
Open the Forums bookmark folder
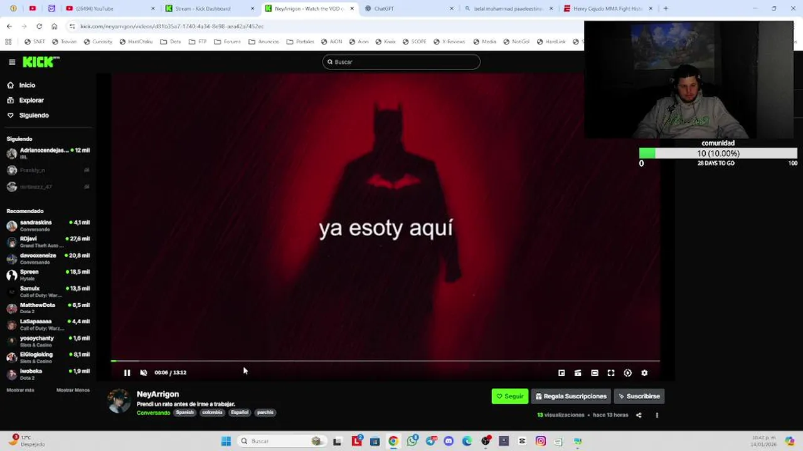tap(227, 42)
